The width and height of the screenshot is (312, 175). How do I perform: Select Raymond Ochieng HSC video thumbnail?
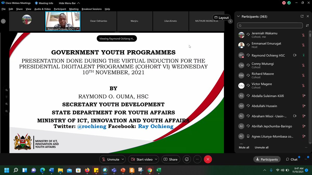[x=63, y=22]
